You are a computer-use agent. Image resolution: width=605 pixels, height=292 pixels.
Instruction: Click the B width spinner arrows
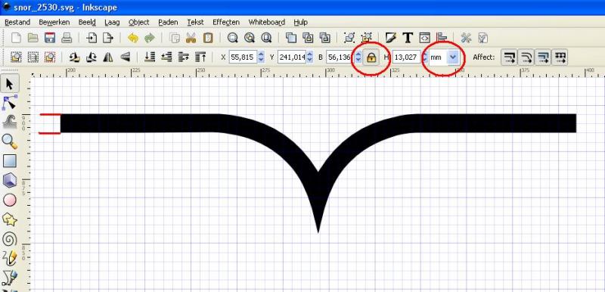tap(358, 57)
